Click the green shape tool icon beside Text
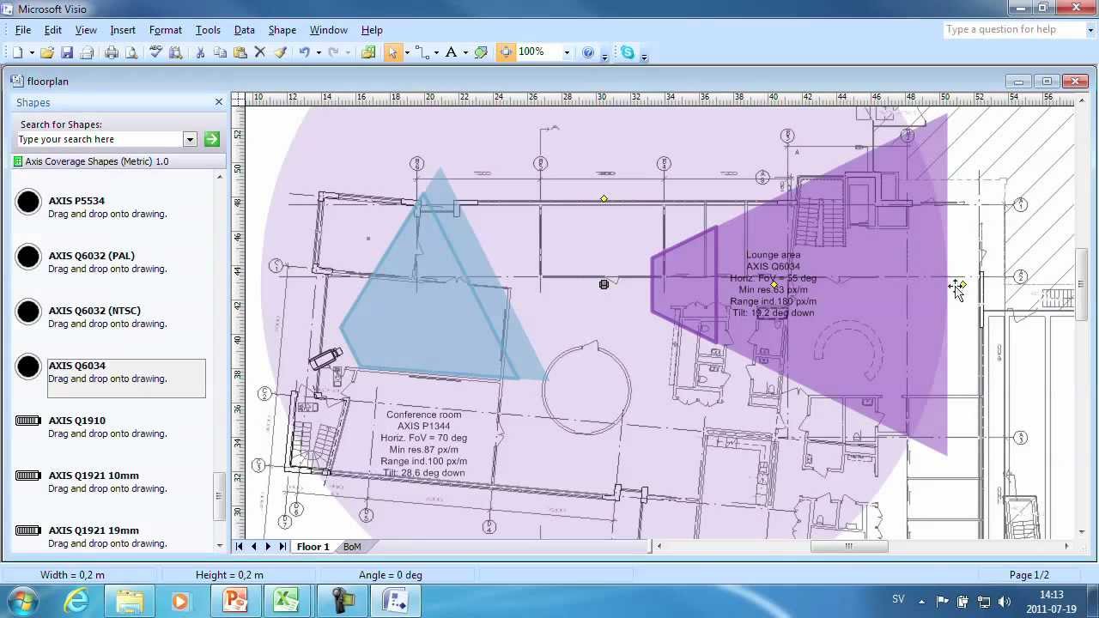1099x618 pixels. pyautogui.click(x=481, y=52)
